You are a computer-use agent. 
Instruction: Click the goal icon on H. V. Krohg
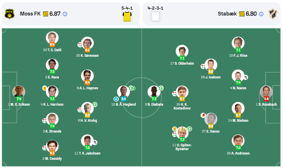coord(95,104)
